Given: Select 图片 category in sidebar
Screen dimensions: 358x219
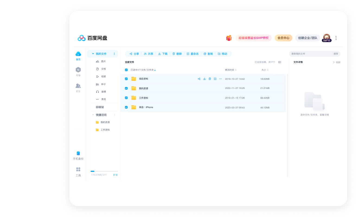Looking at the screenshot, I should click(x=101, y=62).
